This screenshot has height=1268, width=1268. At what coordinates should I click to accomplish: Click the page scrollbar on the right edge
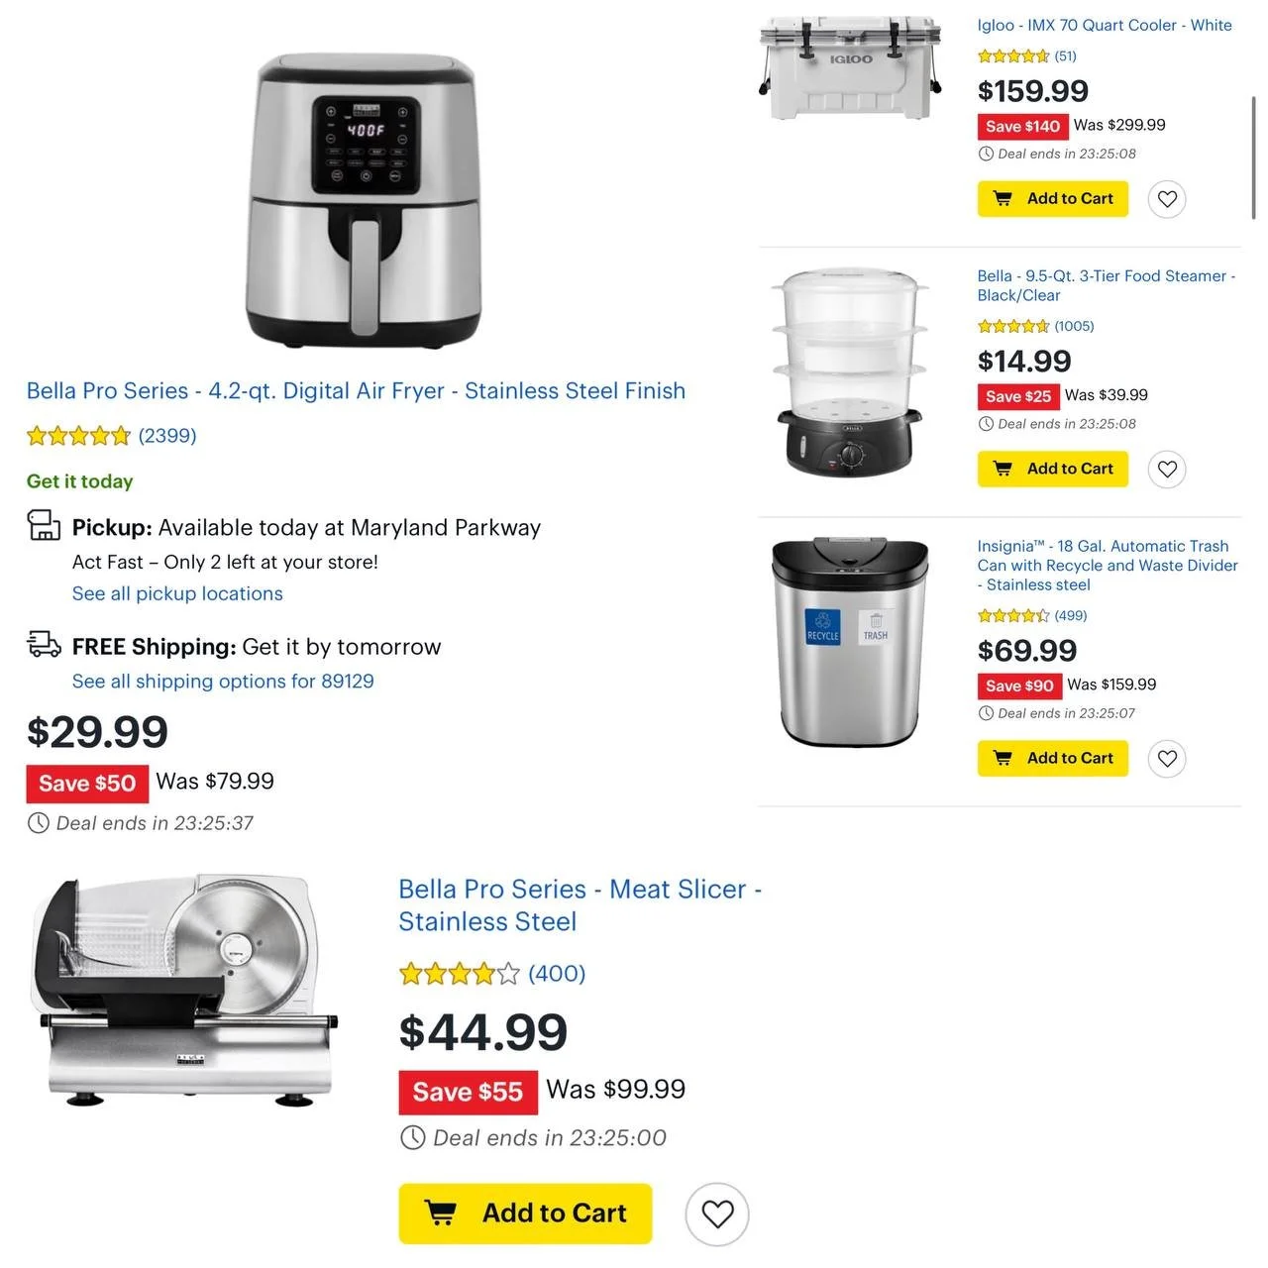1253,158
